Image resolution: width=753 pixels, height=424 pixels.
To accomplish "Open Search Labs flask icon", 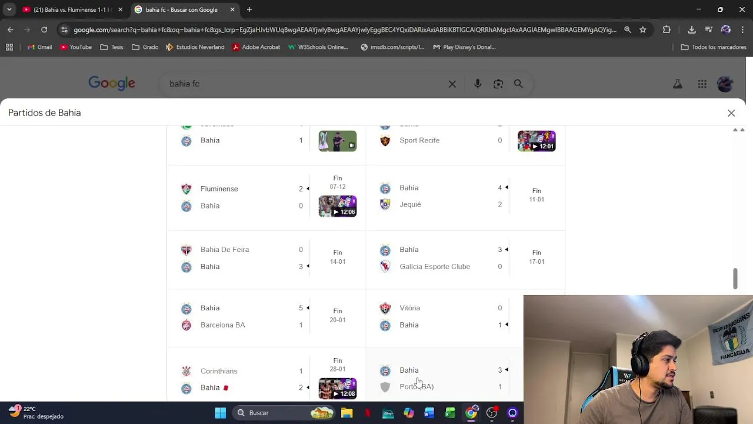I will 678,84.
